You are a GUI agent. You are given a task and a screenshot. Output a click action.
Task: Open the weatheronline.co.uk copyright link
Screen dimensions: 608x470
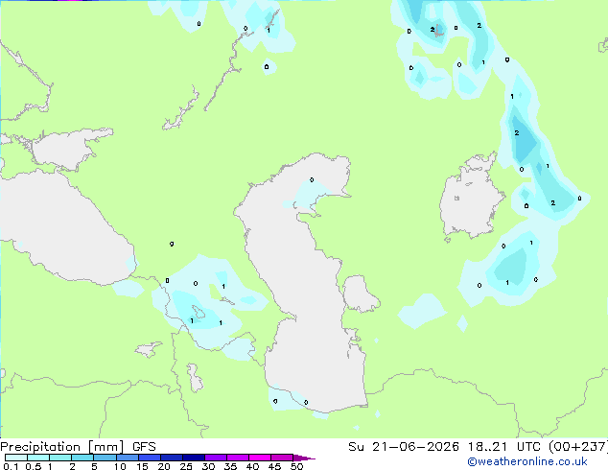click(x=527, y=461)
